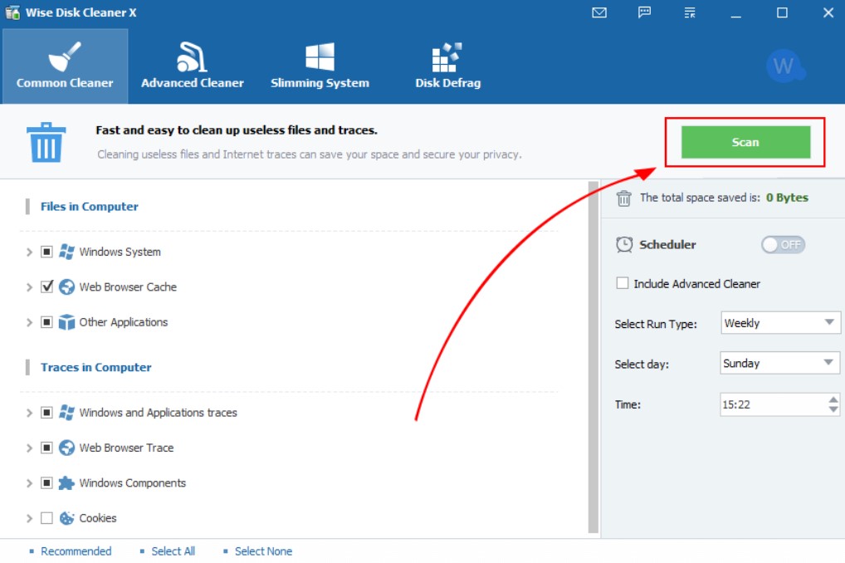The width and height of the screenshot is (845, 563).
Task: Select the Windows System row label
Action: pos(120,252)
